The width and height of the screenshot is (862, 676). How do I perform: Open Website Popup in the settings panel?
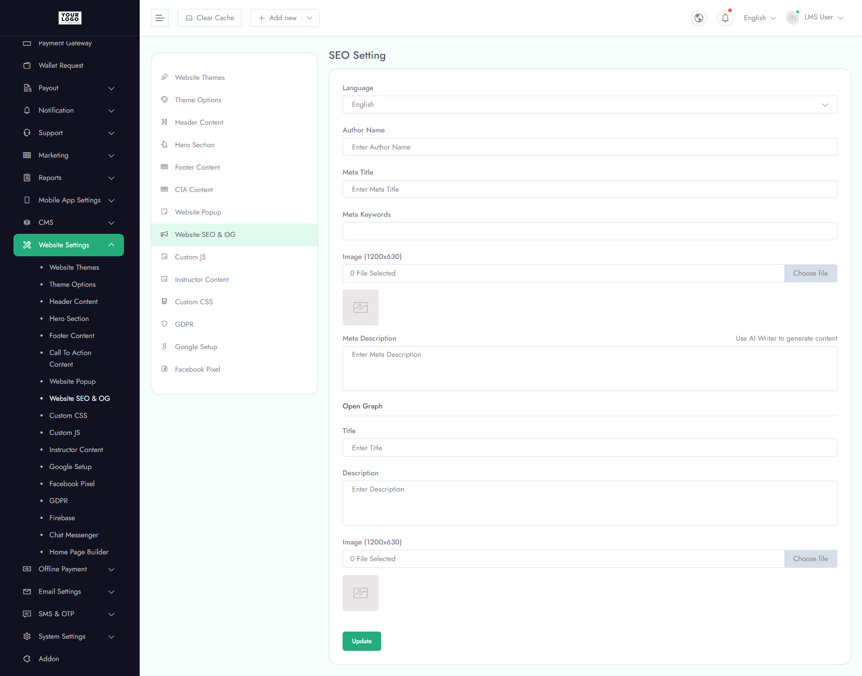(234, 212)
